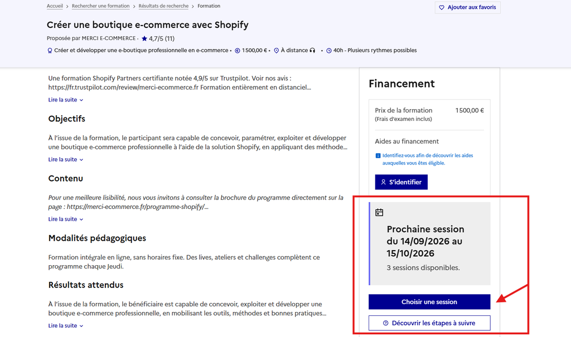Click the fr.trustpilot.com review URL text

click(123, 87)
